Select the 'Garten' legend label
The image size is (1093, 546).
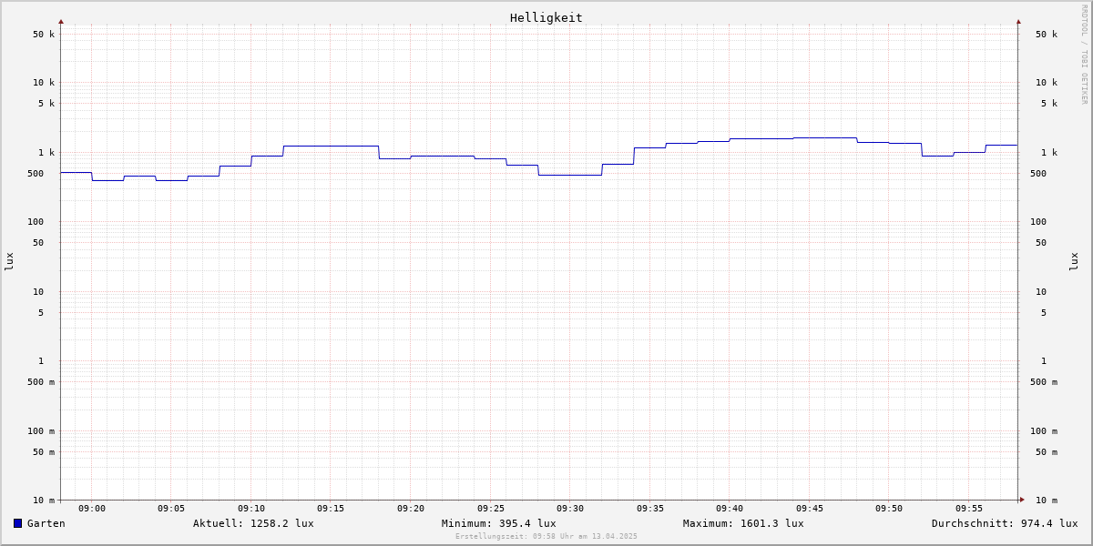pyautogui.click(x=46, y=523)
